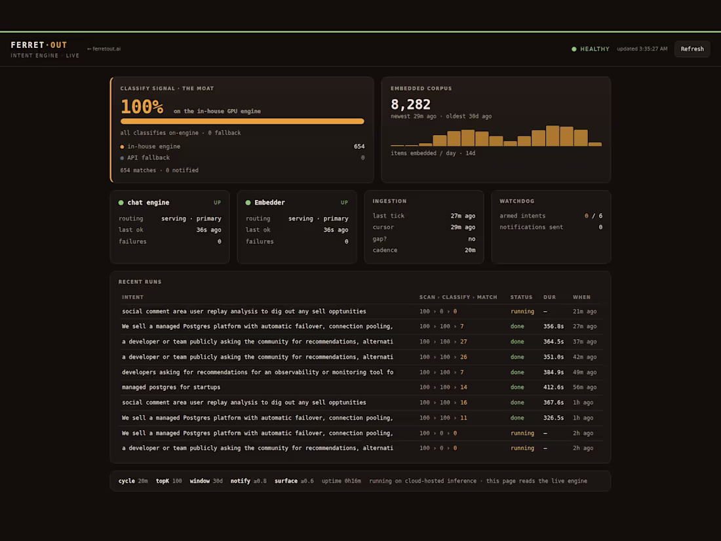Screen dimensions: 721x541
Task: Click the DUR column header
Action: pyautogui.click(x=549, y=297)
